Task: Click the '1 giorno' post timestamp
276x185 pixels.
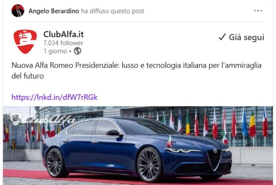Action: (x=55, y=51)
